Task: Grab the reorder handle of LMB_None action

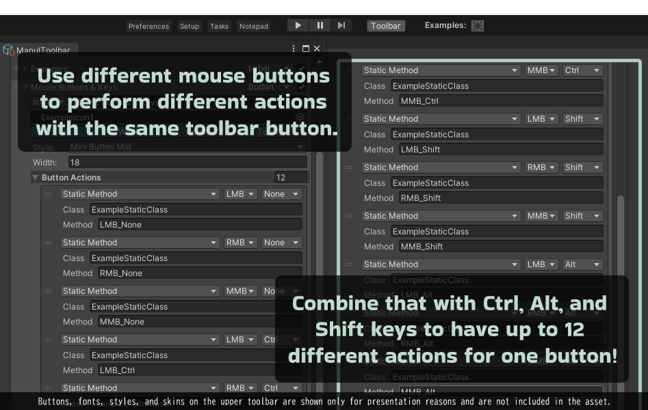Action: point(48,194)
